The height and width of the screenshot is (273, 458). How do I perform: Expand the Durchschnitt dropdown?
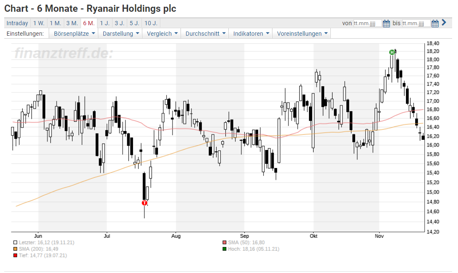[x=205, y=34]
